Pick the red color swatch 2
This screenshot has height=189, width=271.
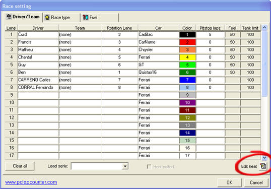(187, 42)
